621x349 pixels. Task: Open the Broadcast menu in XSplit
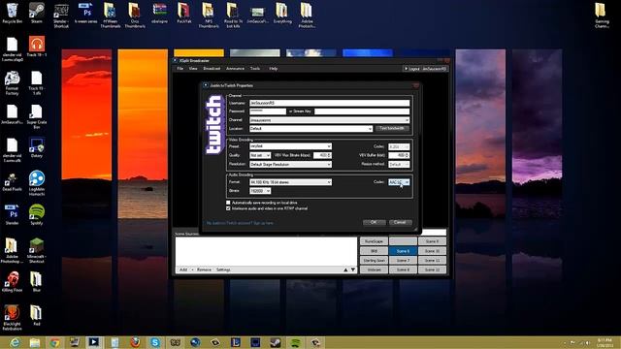click(x=212, y=69)
